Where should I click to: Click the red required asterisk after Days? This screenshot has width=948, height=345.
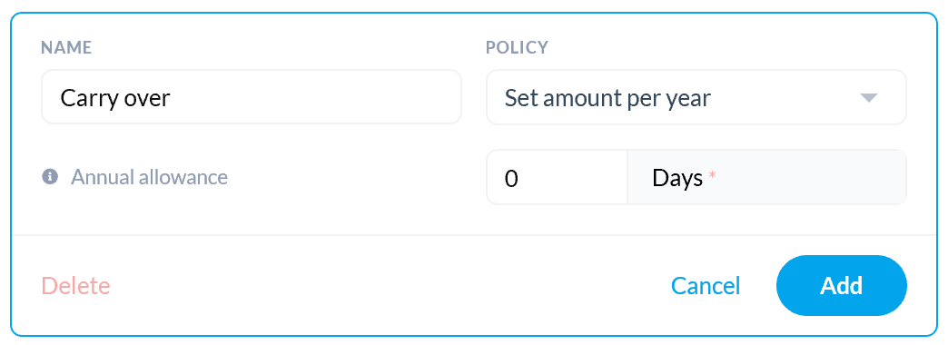(x=712, y=175)
